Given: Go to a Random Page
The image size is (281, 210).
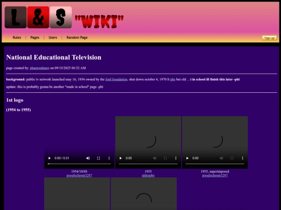Looking at the screenshot, I should [77, 37].
